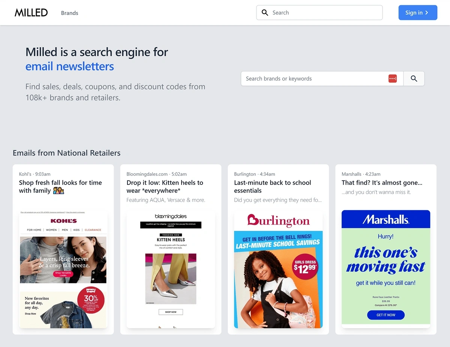Image resolution: width=450 pixels, height=347 pixels.
Task: Click Burlington sender label 4:34am
Action: 255,174
